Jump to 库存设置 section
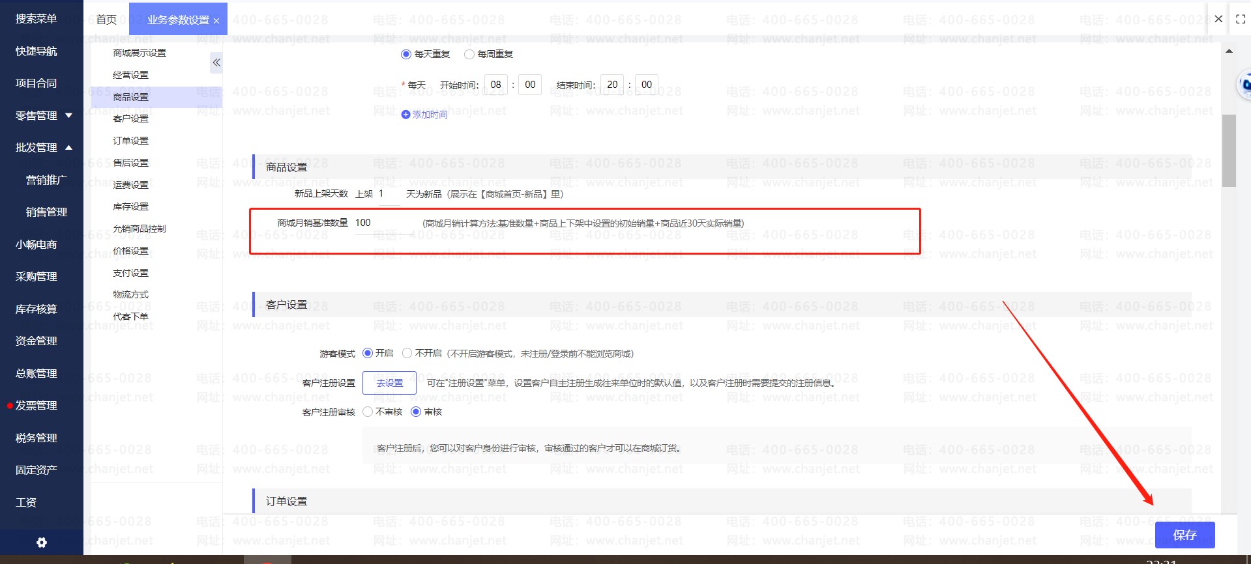Image resolution: width=1251 pixels, height=564 pixels. 130,206
